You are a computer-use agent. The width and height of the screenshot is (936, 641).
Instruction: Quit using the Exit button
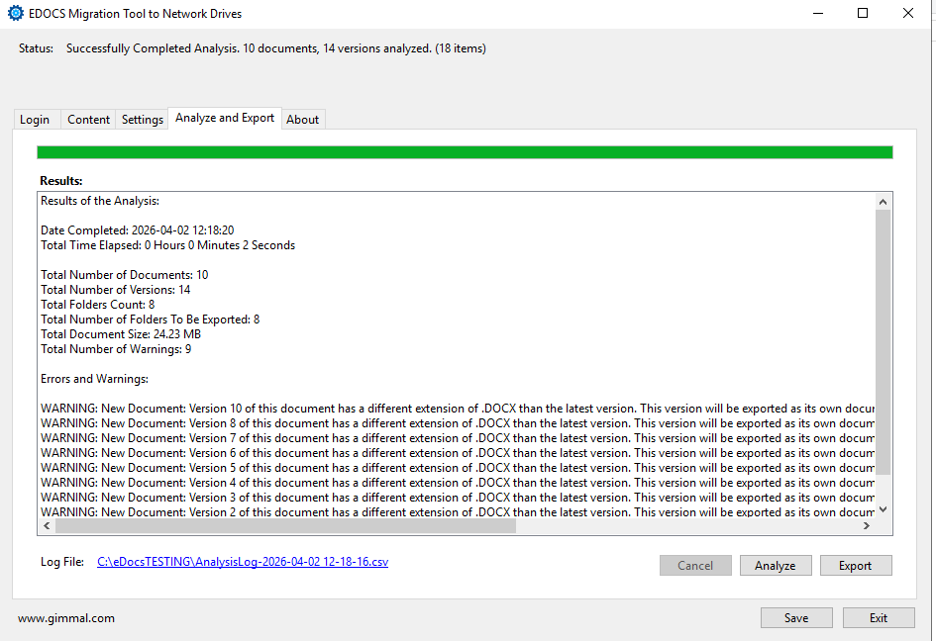879,618
